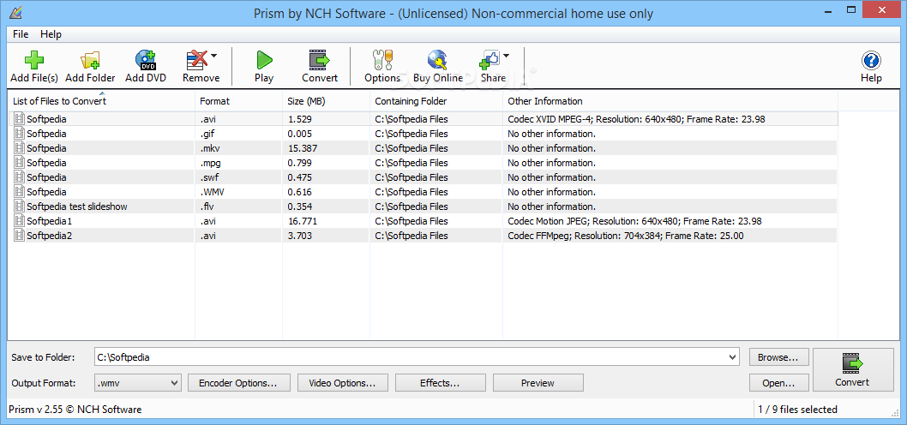The height and width of the screenshot is (425, 907).
Task: Click the Browse... button
Action: (x=778, y=357)
